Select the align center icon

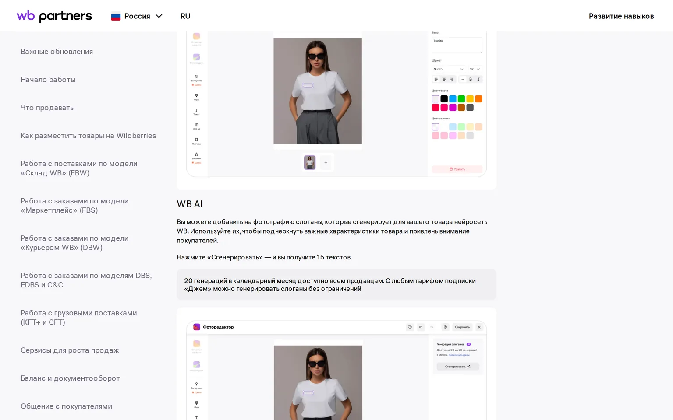pyautogui.click(x=444, y=79)
